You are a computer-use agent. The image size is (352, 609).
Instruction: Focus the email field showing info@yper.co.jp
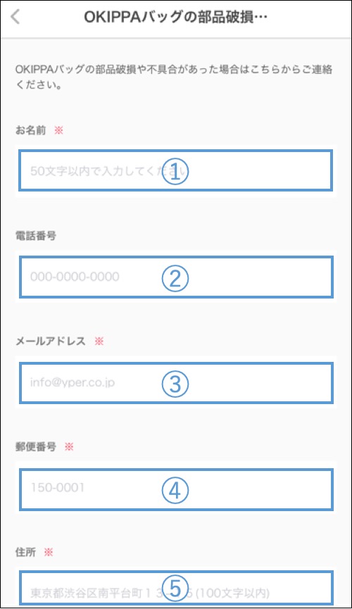click(176, 383)
